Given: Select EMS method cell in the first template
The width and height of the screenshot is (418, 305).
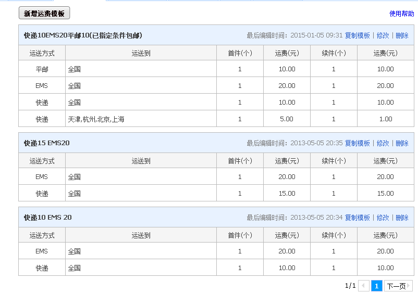Looking at the screenshot, I should (42, 85).
